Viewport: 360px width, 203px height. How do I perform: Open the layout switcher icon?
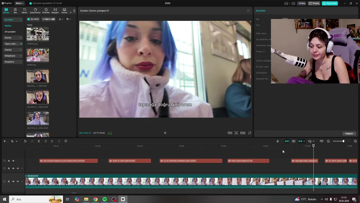[286, 3]
